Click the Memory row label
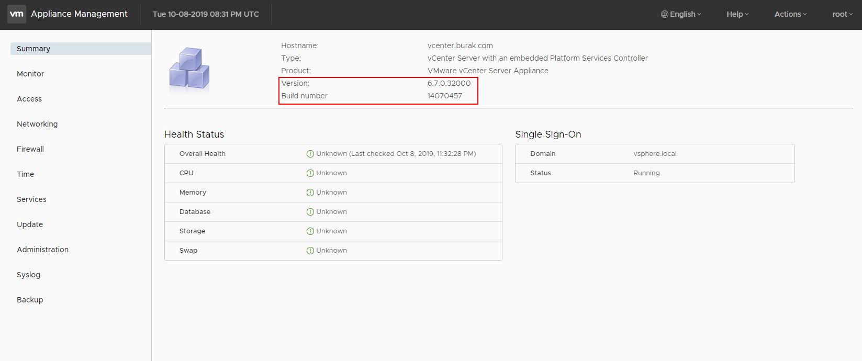862x361 pixels. tap(193, 193)
